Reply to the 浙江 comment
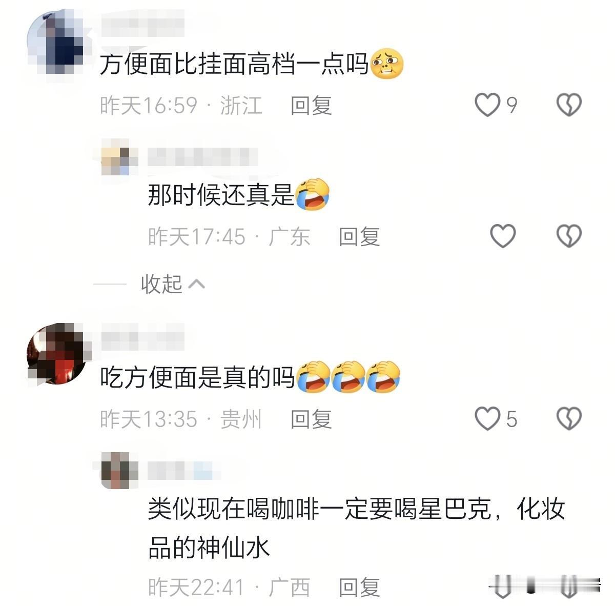 [x=311, y=106]
